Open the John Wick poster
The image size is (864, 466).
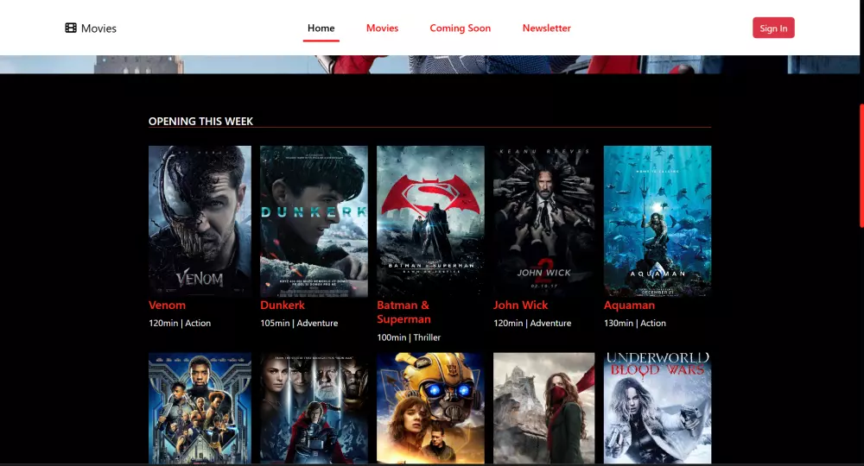click(x=543, y=221)
